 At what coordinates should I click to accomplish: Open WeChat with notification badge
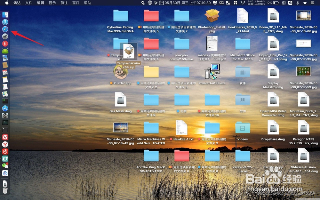tap(5, 166)
